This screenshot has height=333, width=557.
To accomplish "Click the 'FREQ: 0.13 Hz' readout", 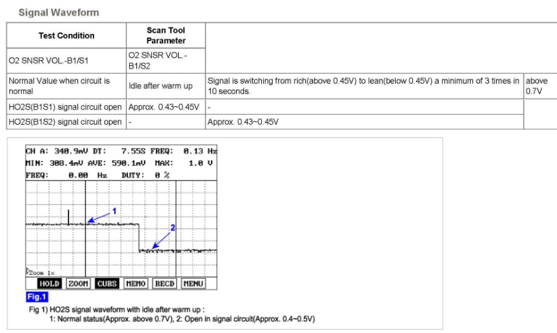I will [183, 151].
